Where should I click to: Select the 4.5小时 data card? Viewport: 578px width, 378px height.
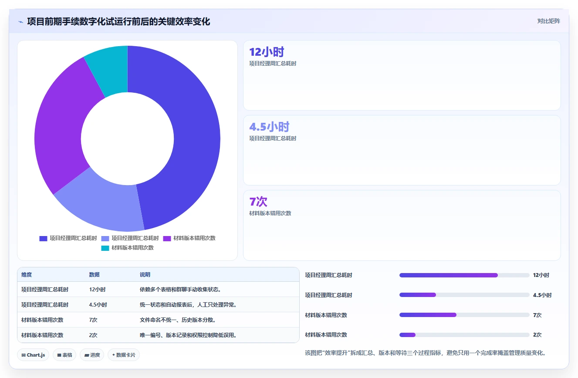point(402,150)
